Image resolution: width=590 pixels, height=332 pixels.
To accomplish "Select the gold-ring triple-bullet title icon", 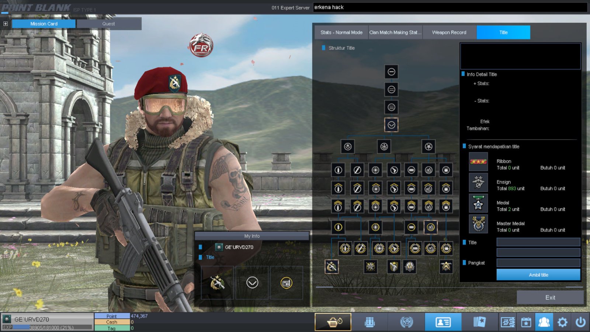I will 411,227.
